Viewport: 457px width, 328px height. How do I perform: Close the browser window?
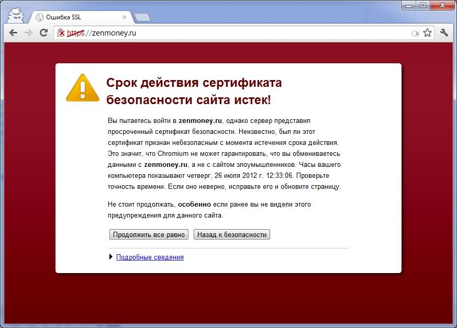tap(442, 6)
